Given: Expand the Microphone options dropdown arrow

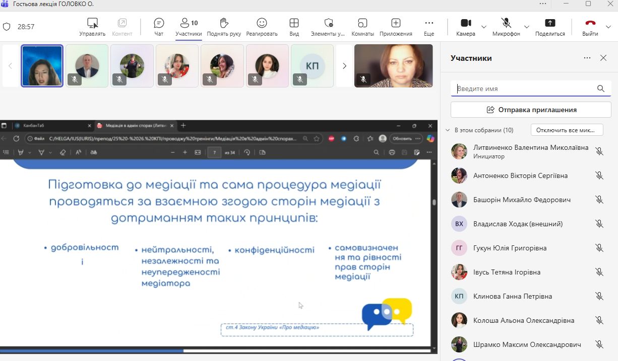Looking at the screenshot, I should 527,27.
